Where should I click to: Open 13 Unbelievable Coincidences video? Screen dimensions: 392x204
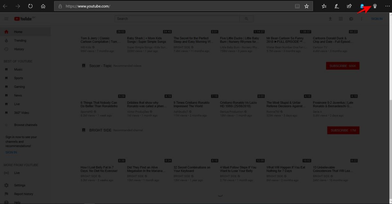(x=333, y=169)
